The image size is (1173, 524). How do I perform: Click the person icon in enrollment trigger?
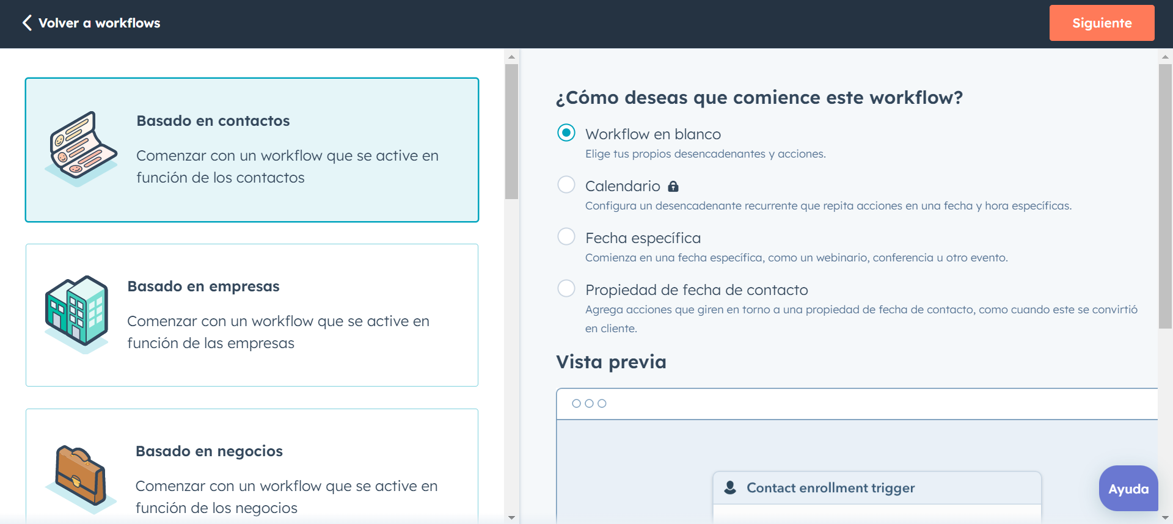coord(730,487)
